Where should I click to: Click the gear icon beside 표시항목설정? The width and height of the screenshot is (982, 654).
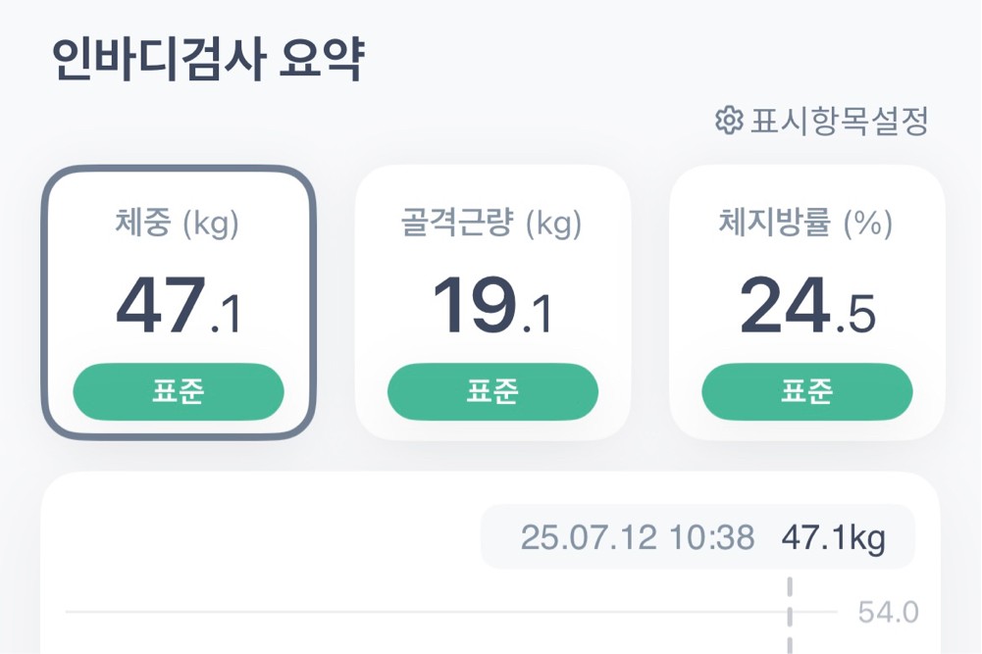[727, 122]
